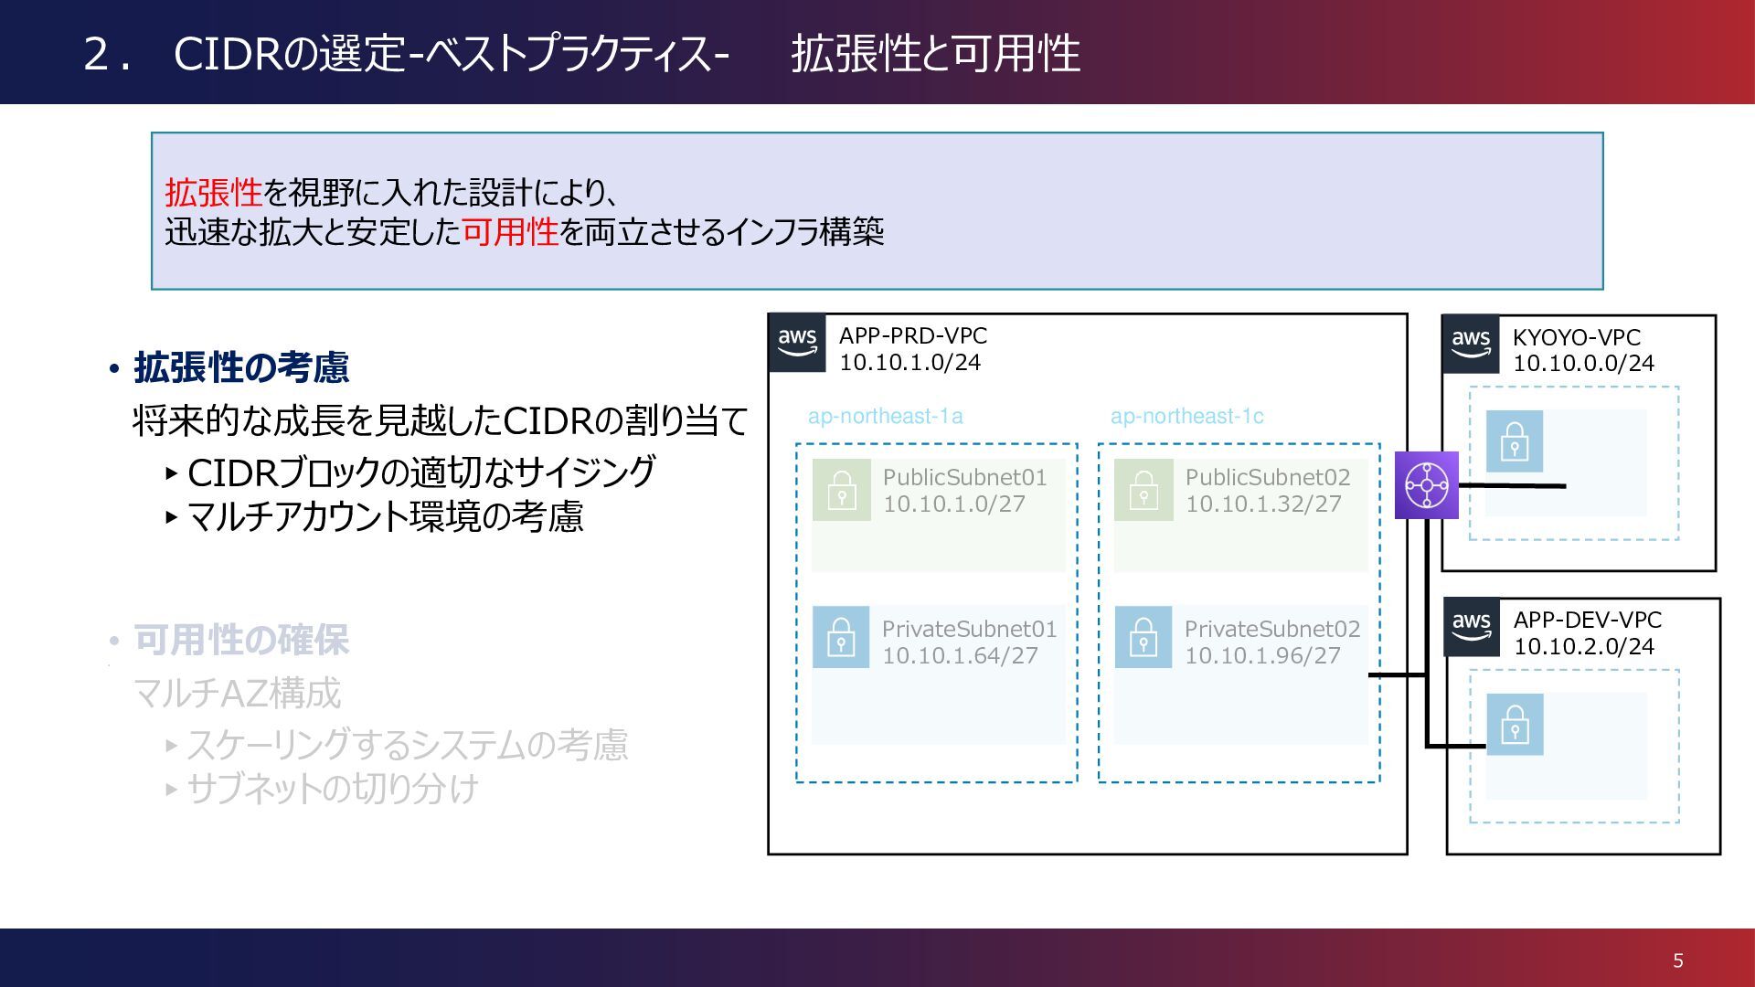
Task: Click the grayed 可用性の確保 heading
Action: pyautogui.click(x=241, y=640)
